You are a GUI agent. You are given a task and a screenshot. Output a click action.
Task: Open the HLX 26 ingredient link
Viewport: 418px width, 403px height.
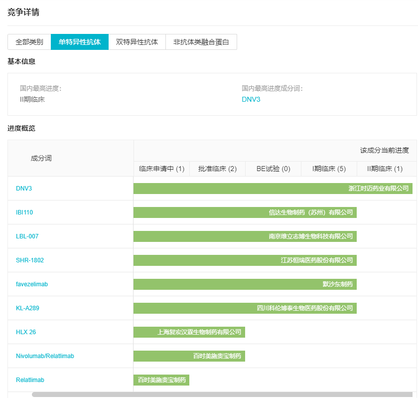(x=26, y=332)
